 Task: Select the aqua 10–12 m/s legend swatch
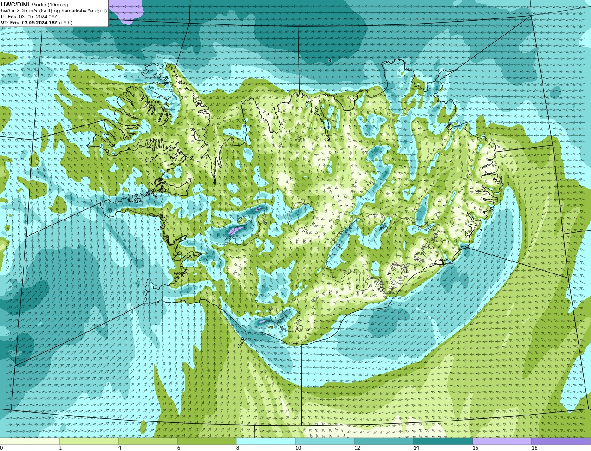pos(325,441)
